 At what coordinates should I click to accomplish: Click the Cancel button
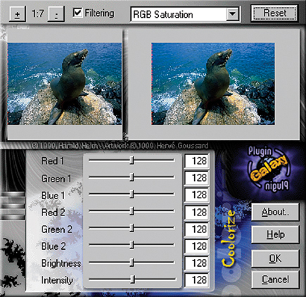coord(275,279)
